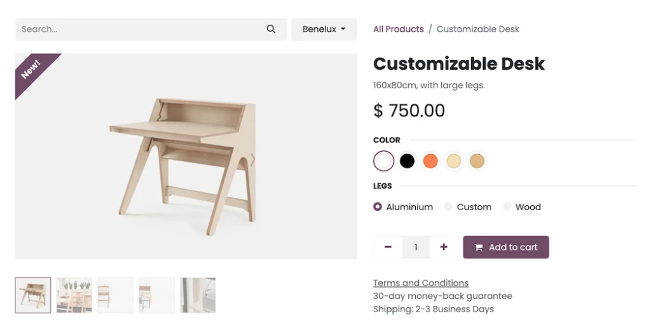Open the Terms and Conditions link
Screen dimensions: 651x332
click(x=420, y=283)
